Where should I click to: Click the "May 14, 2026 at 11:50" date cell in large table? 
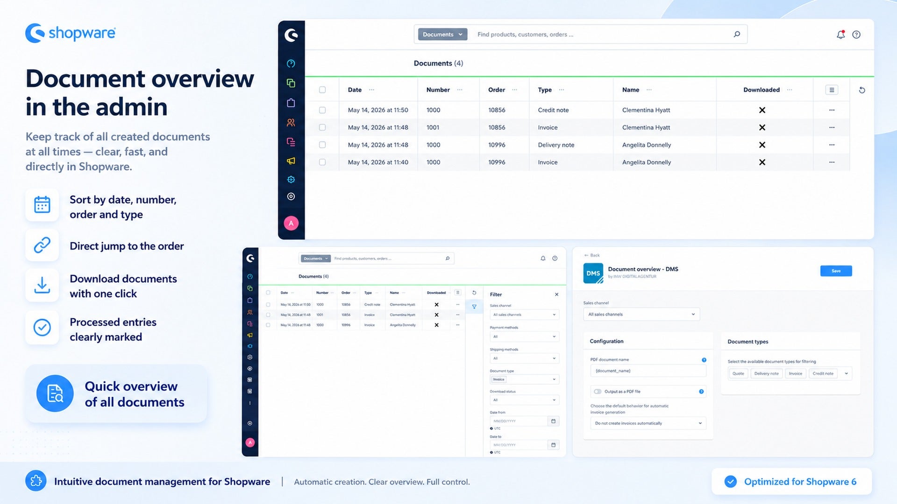tap(378, 110)
